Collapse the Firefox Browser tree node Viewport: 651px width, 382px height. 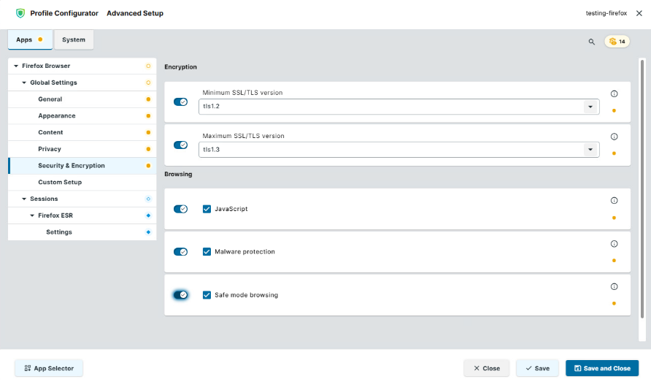coord(16,66)
